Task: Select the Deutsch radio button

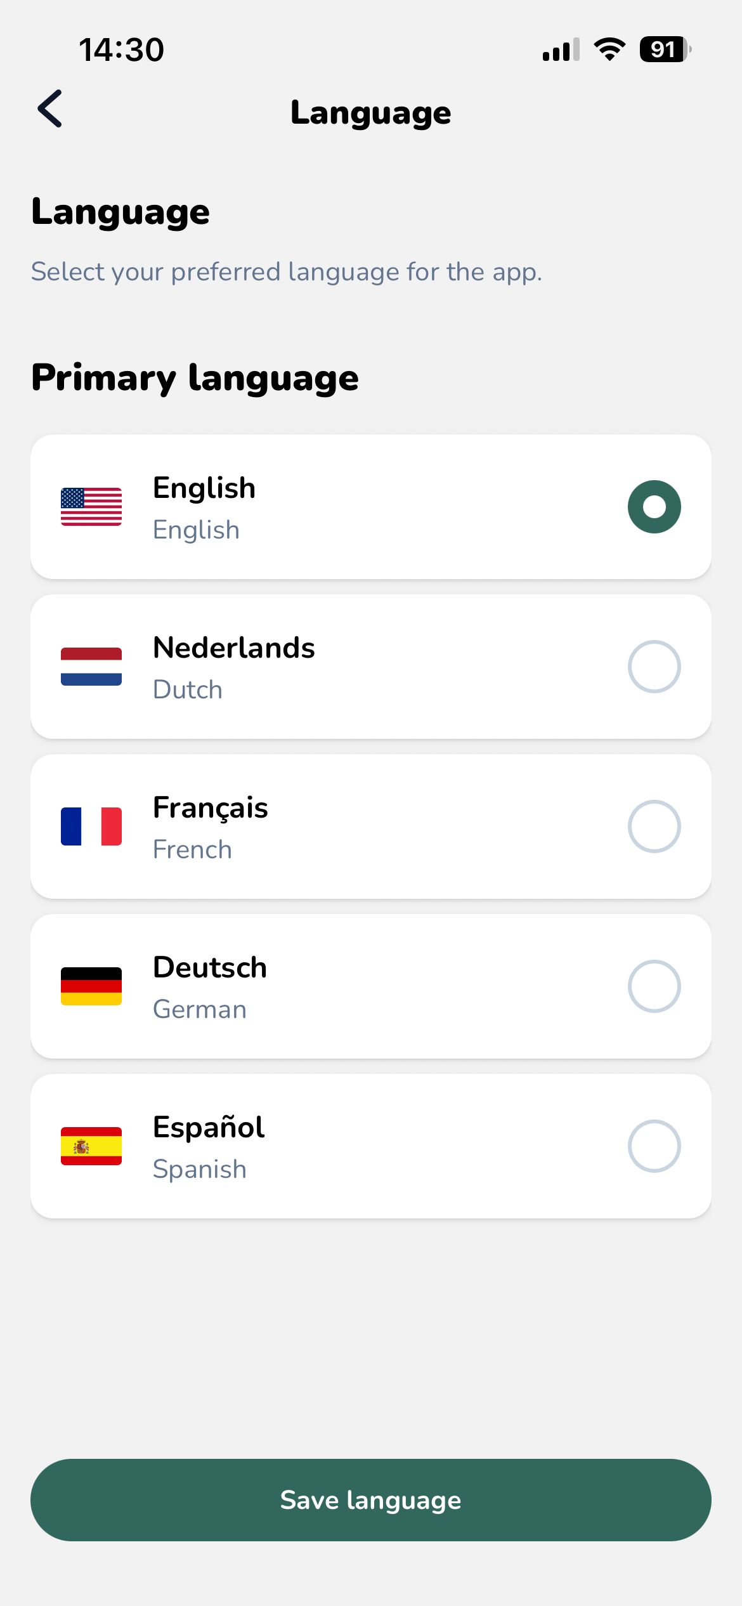Action: click(x=654, y=986)
